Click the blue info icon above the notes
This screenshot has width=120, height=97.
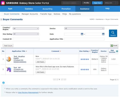point(4,83)
